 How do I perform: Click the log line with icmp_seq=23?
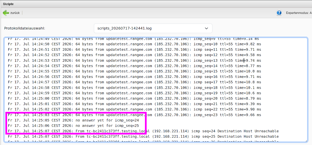tap(134, 115)
